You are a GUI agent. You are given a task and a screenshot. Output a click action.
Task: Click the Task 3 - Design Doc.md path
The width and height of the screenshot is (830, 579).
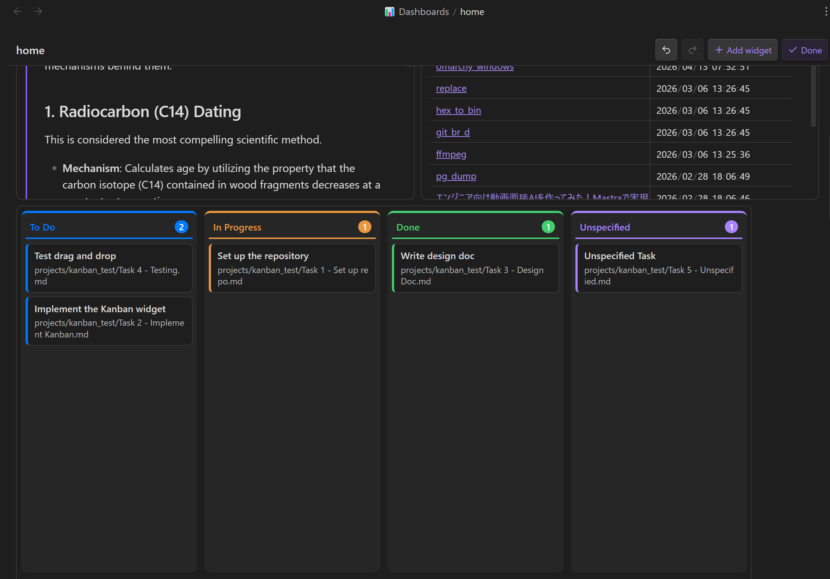tap(472, 276)
